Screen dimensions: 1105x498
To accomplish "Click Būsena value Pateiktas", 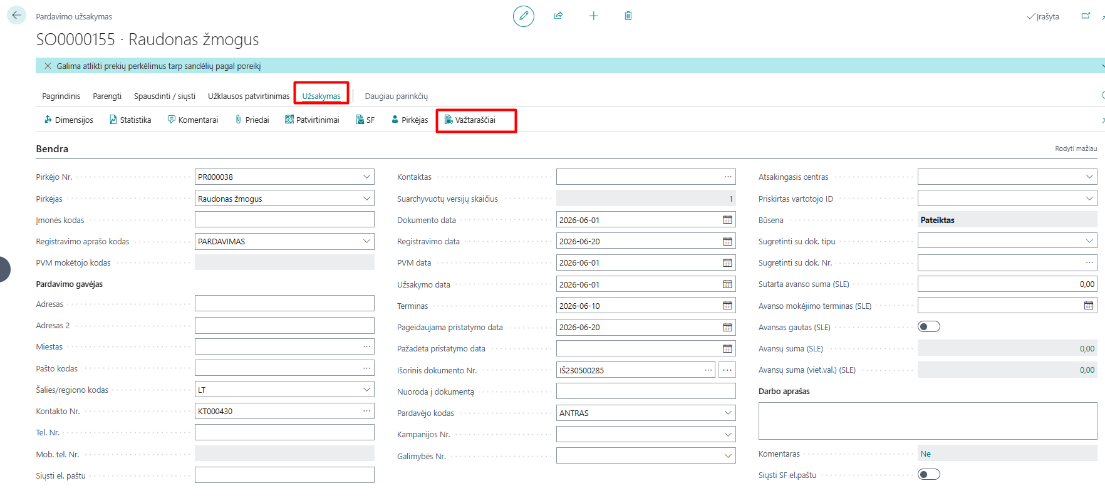I will point(938,220).
